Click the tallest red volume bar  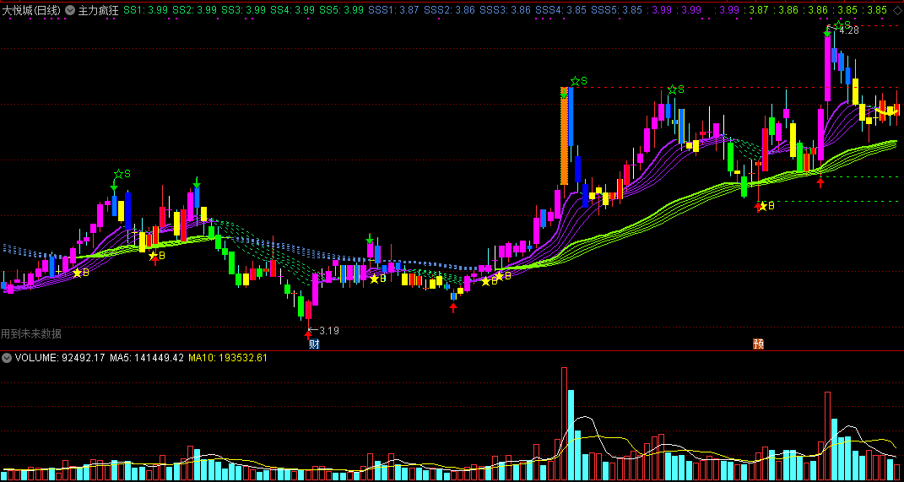click(x=565, y=424)
